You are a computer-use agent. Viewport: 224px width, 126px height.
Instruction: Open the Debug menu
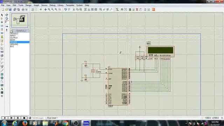52,5
